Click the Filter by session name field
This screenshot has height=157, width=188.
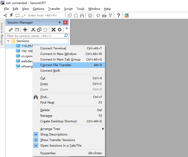[x=35, y=36]
